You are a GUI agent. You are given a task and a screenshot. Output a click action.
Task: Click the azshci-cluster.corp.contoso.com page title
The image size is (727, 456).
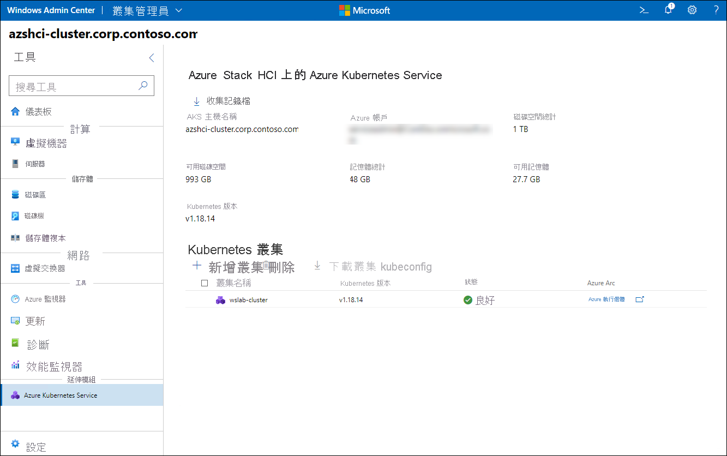pyautogui.click(x=103, y=34)
